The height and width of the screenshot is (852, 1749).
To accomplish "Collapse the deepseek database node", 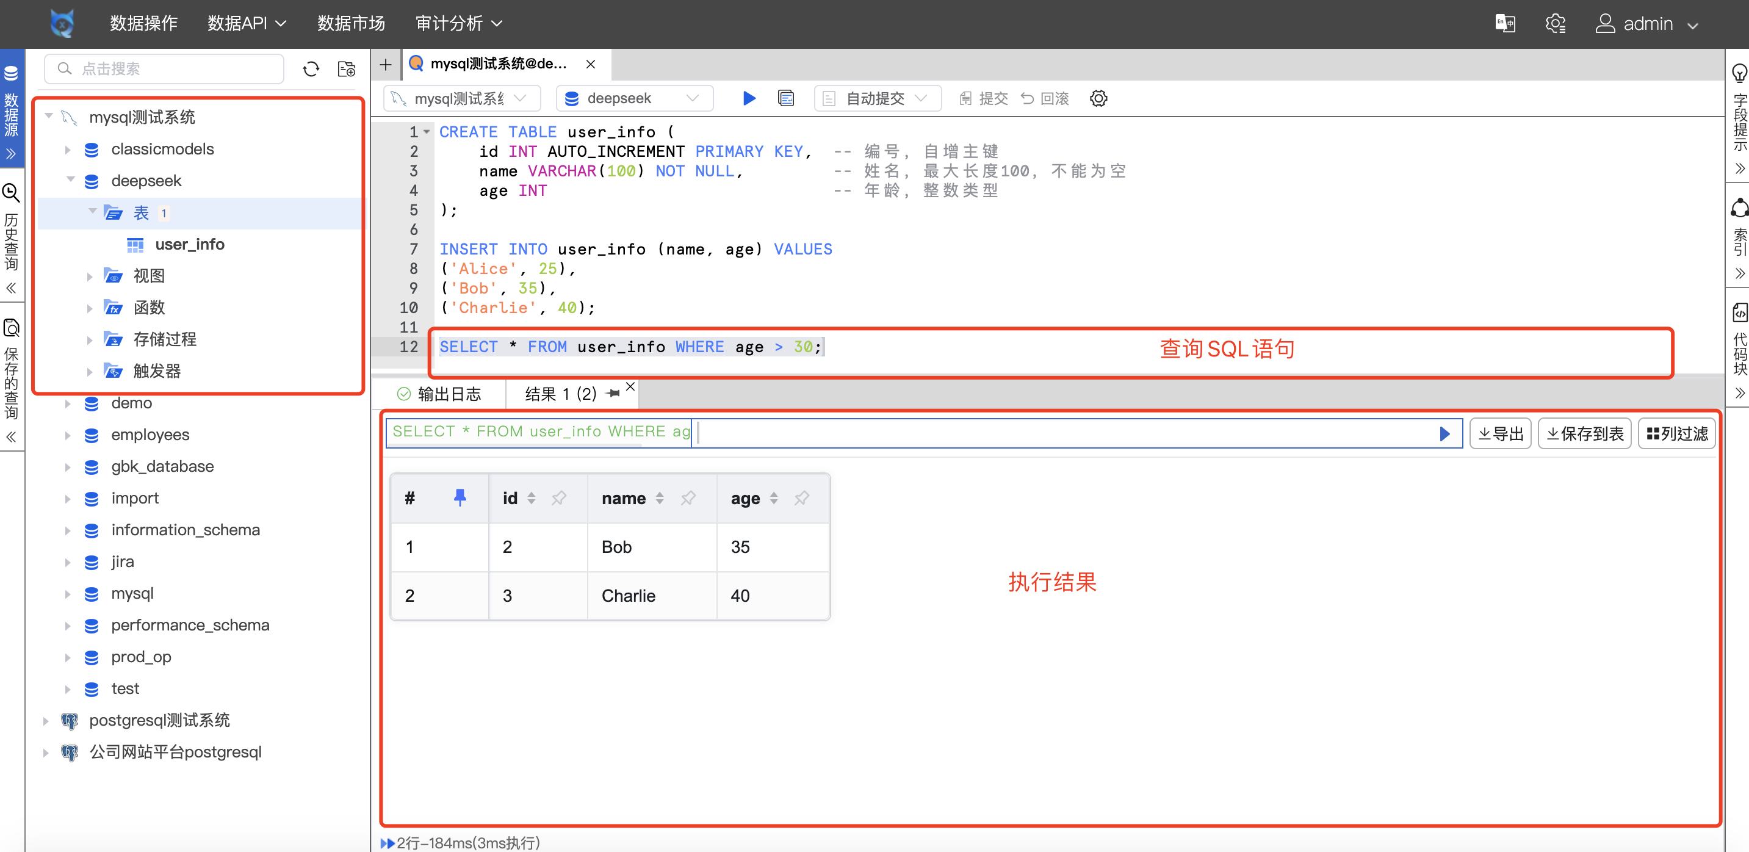I will coord(70,180).
